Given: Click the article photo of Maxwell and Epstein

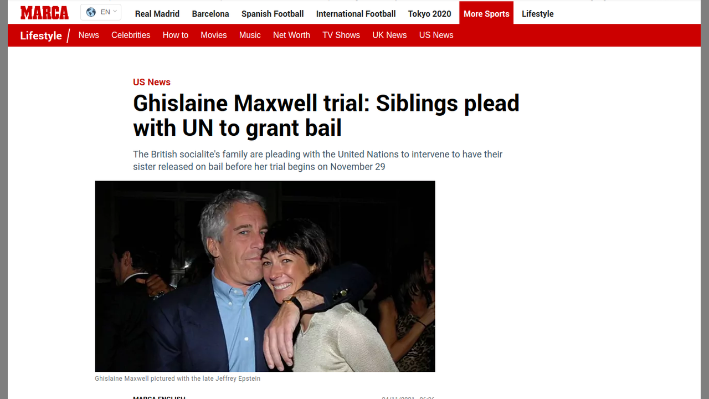Looking at the screenshot, I should tap(265, 276).
